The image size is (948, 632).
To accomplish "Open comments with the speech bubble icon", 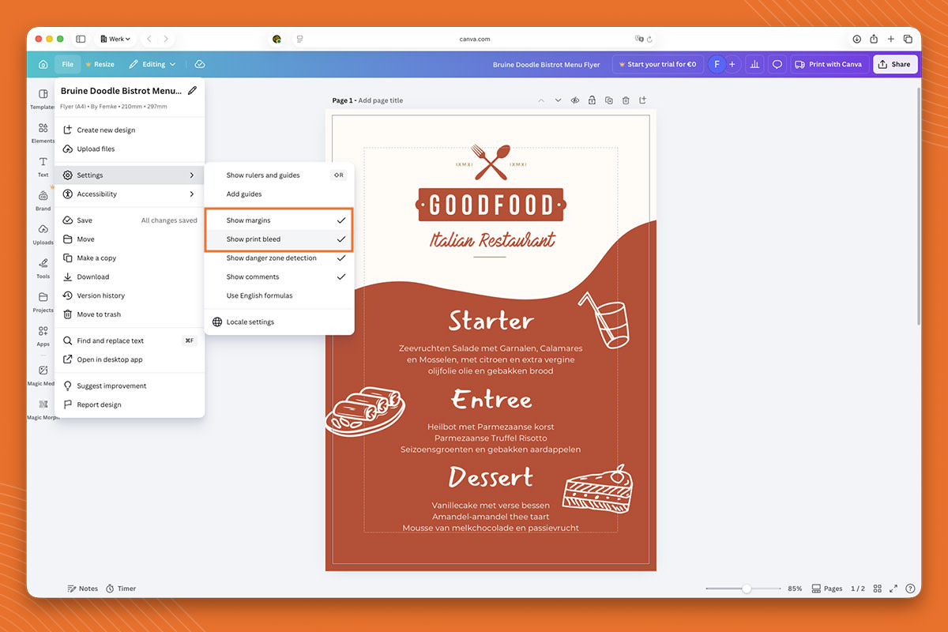I will 777,64.
